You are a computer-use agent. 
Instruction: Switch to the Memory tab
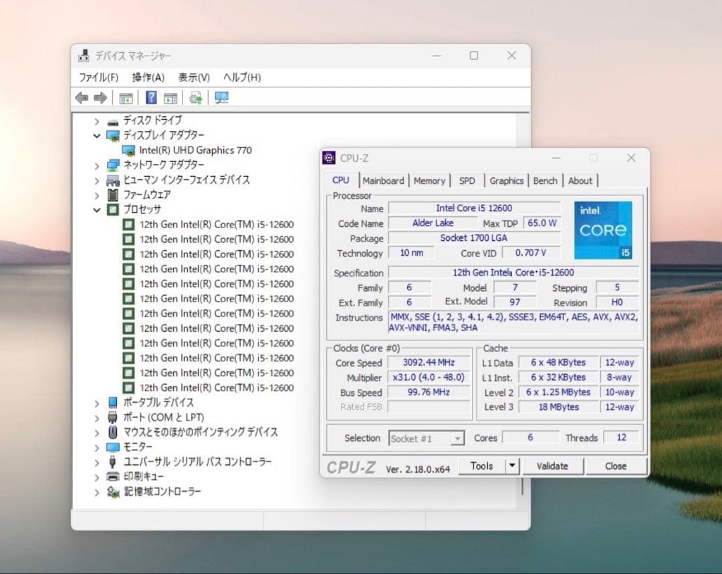(x=429, y=181)
